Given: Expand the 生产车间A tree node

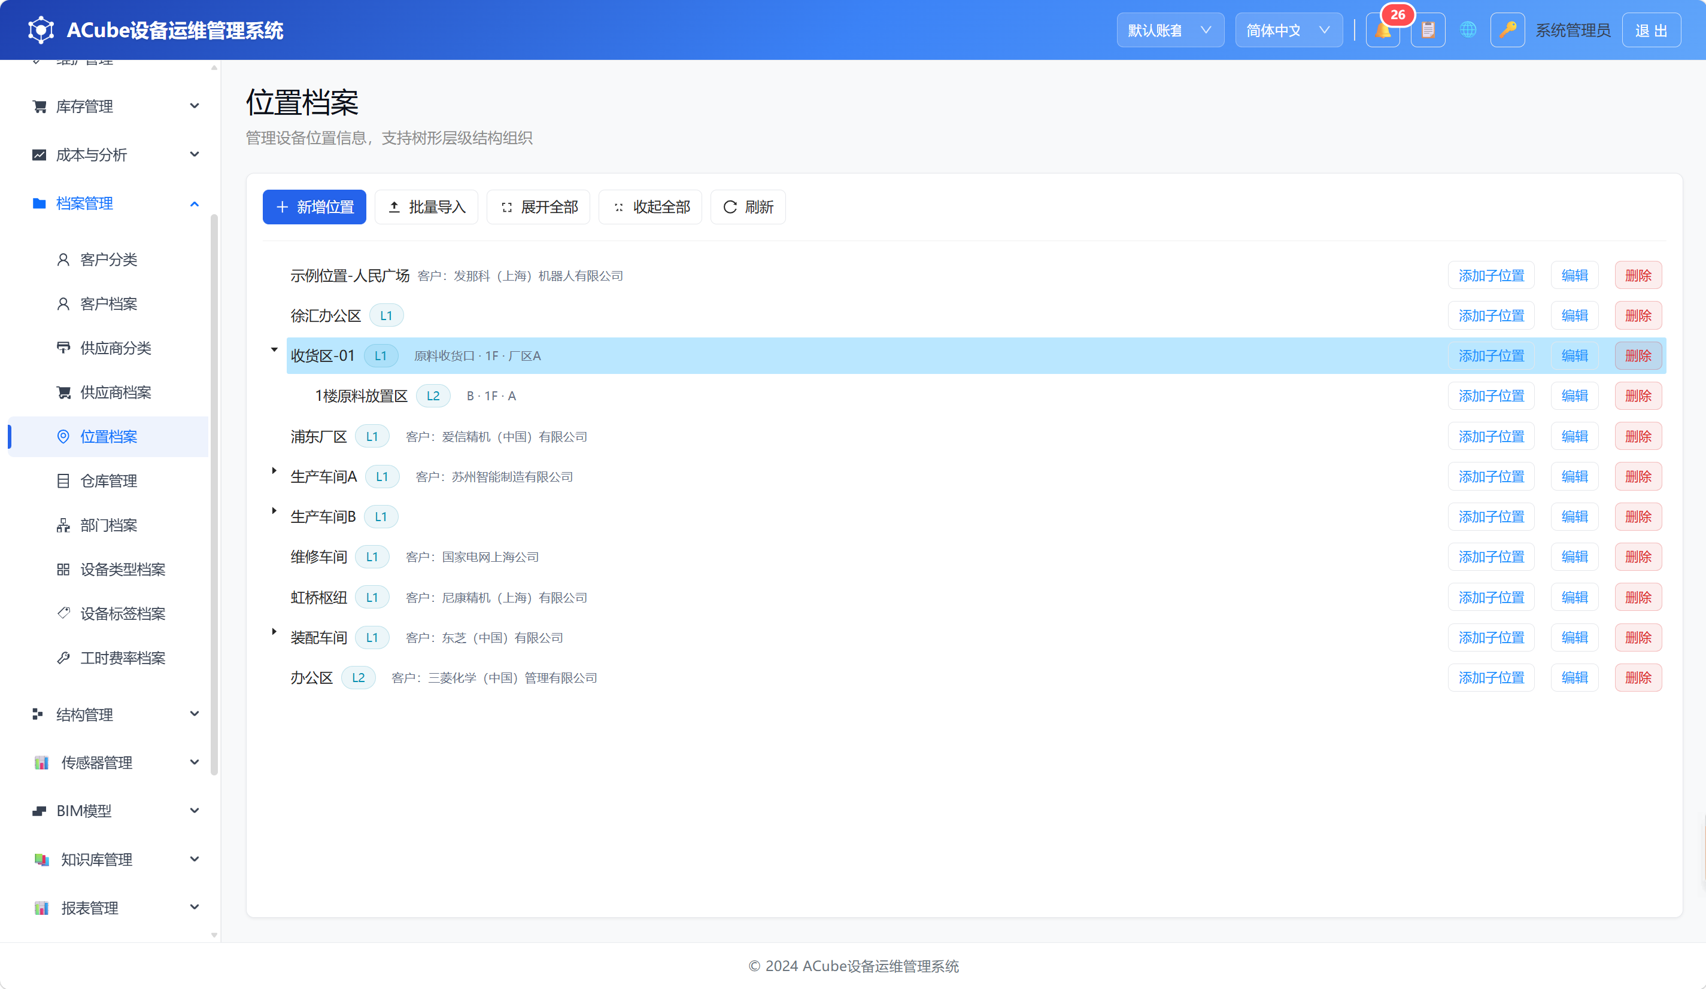Looking at the screenshot, I should (274, 471).
